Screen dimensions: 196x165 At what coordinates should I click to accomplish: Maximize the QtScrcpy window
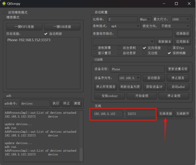coord(176,4)
